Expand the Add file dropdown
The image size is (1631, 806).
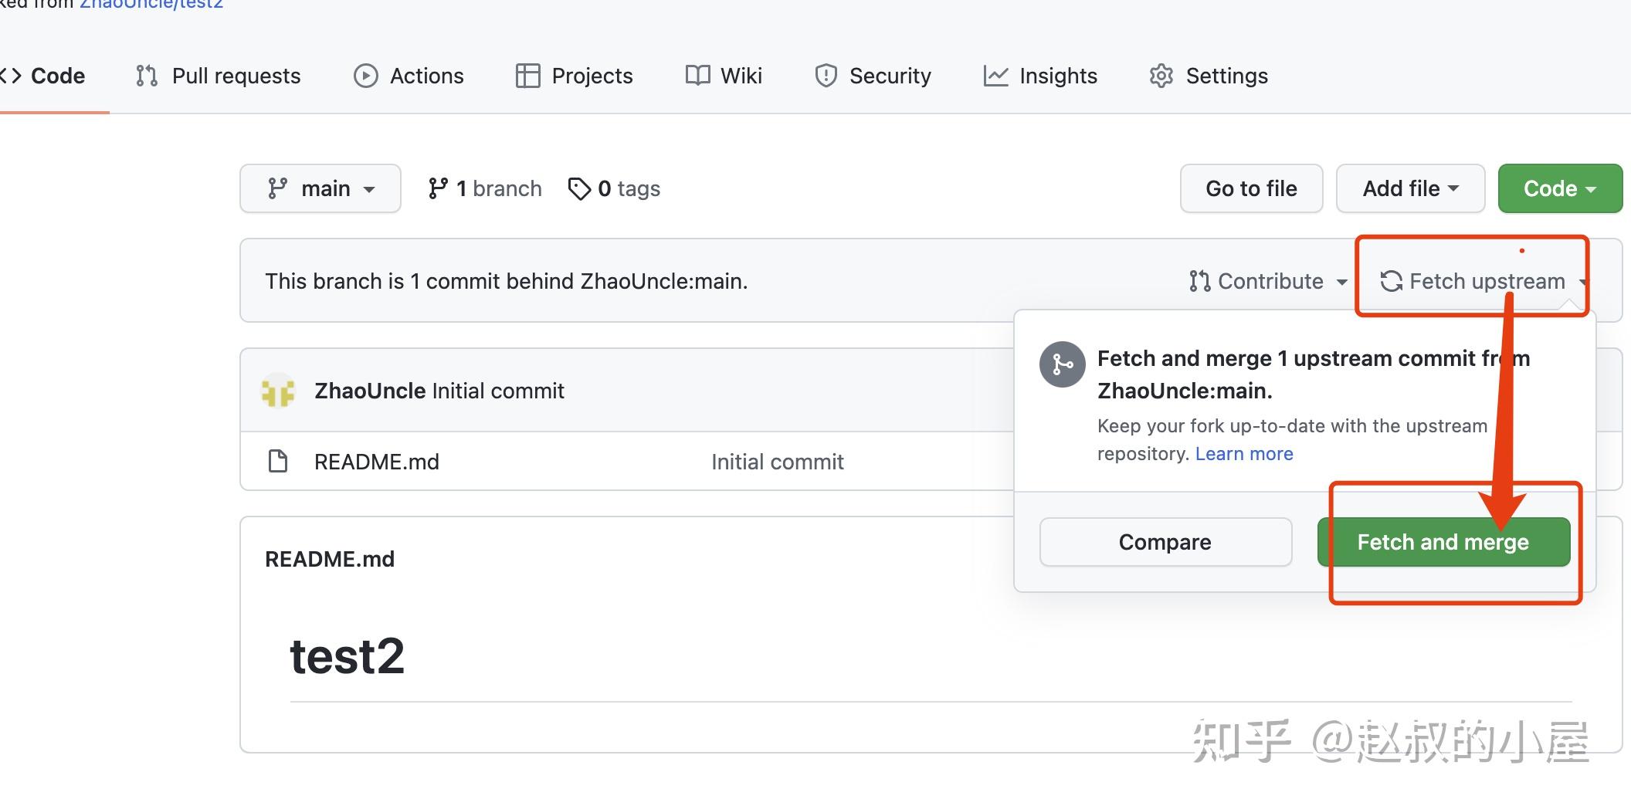click(x=1410, y=188)
